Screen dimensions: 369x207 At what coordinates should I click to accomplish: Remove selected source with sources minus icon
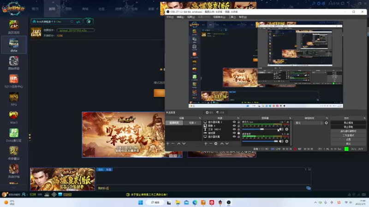pyautogui.click(x=211, y=144)
